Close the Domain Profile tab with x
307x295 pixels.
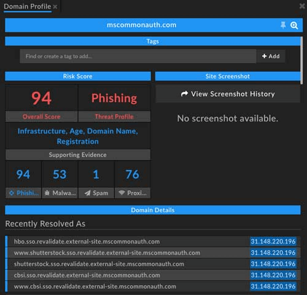tap(55, 7)
